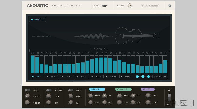Click the third cyan knob before Ring Mod
Viewport: 197px width, 109px height.
(x=148, y=76)
